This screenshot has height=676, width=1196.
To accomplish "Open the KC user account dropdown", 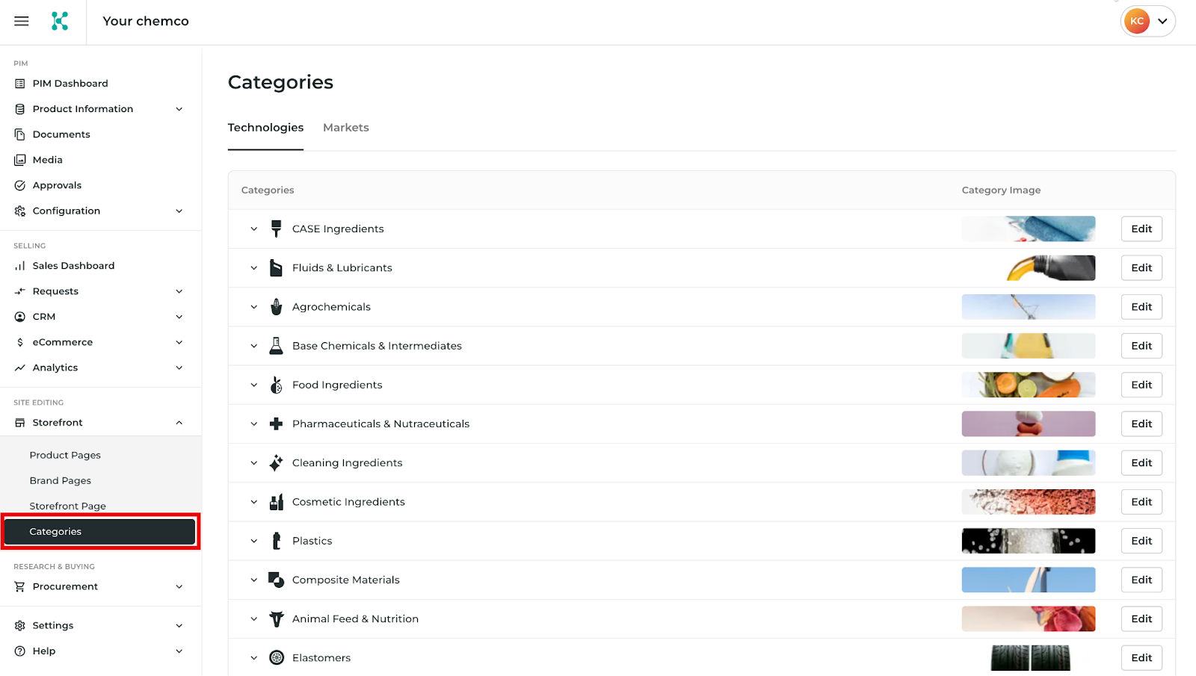I will click(x=1148, y=21).
